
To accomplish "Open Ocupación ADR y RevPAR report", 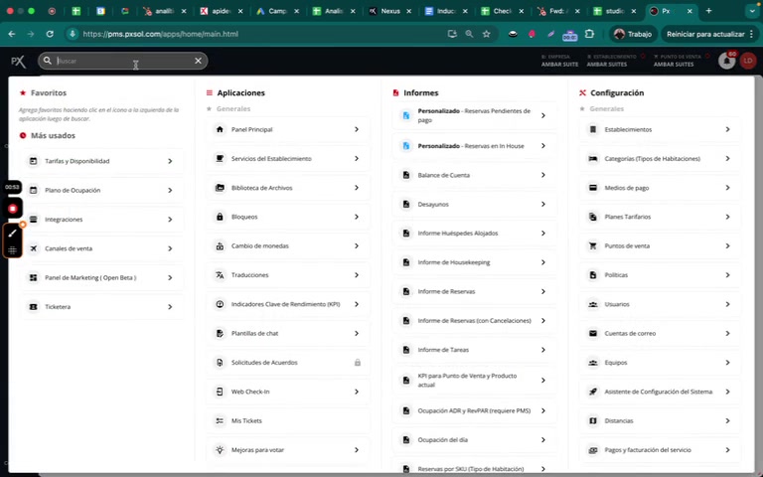I will 475,410.
